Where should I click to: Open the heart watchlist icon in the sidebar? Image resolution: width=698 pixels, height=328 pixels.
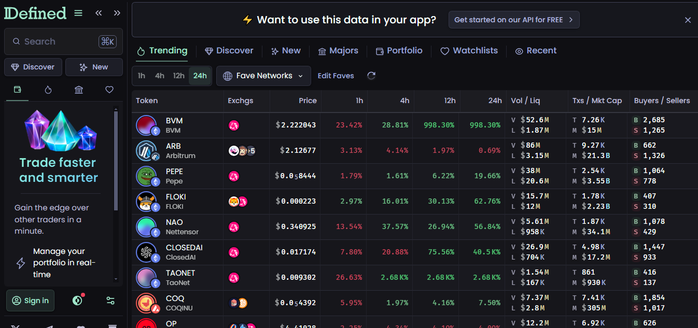(109, 90)
